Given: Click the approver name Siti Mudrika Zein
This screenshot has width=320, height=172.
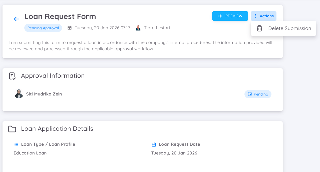Looking at the screenshot, I should tap(44, 94).
